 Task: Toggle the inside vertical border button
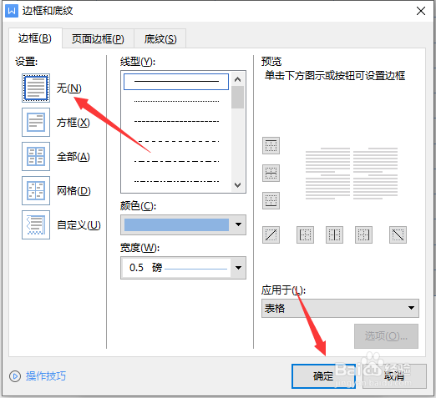pyautogui.click(x=334, y=235)
